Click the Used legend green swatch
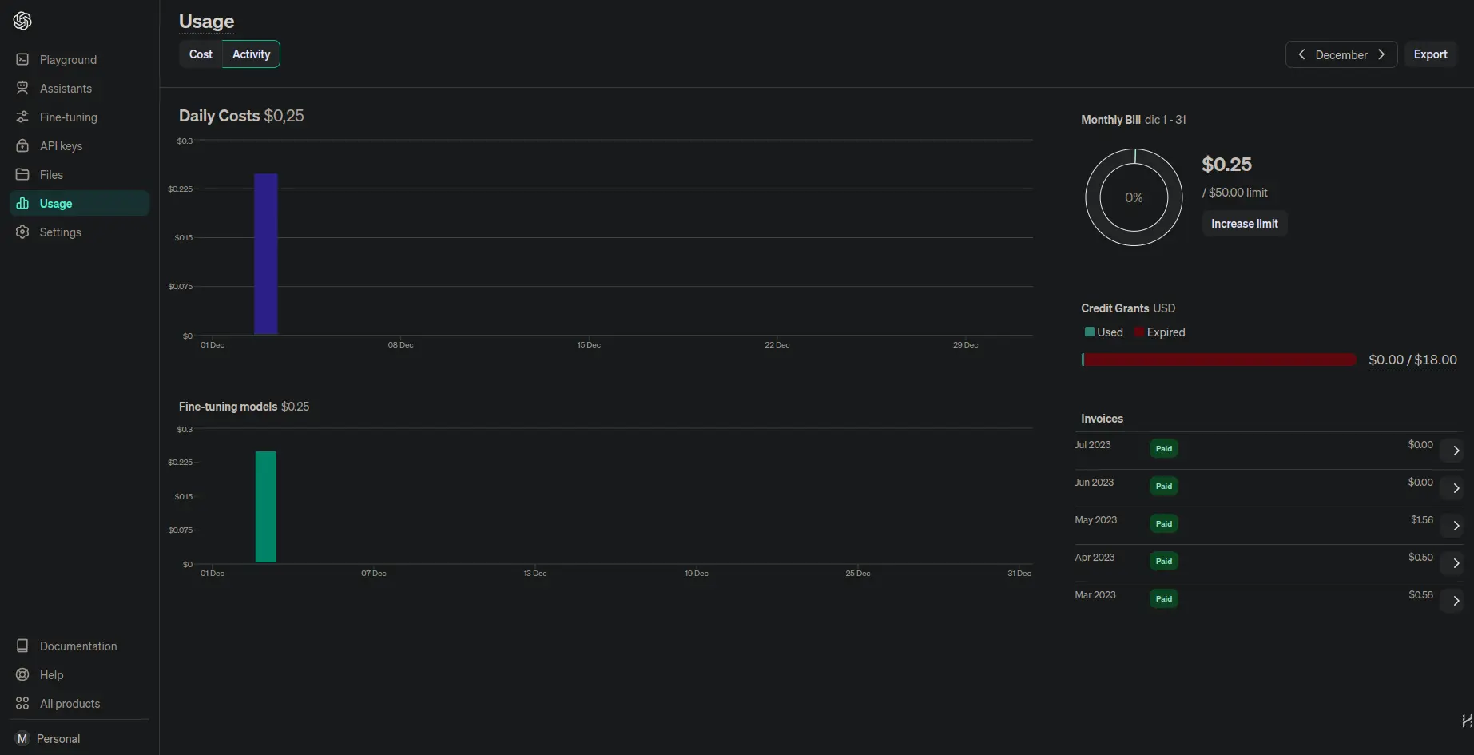 click(x=1089, y=332)
